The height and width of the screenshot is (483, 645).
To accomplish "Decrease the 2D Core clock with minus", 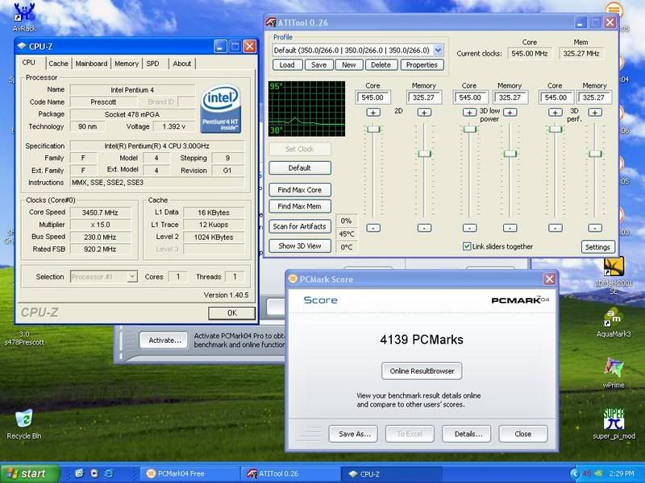I will point(373,228).
